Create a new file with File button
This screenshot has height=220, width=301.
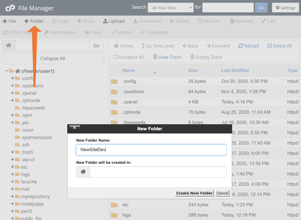[x=9, y=21]
